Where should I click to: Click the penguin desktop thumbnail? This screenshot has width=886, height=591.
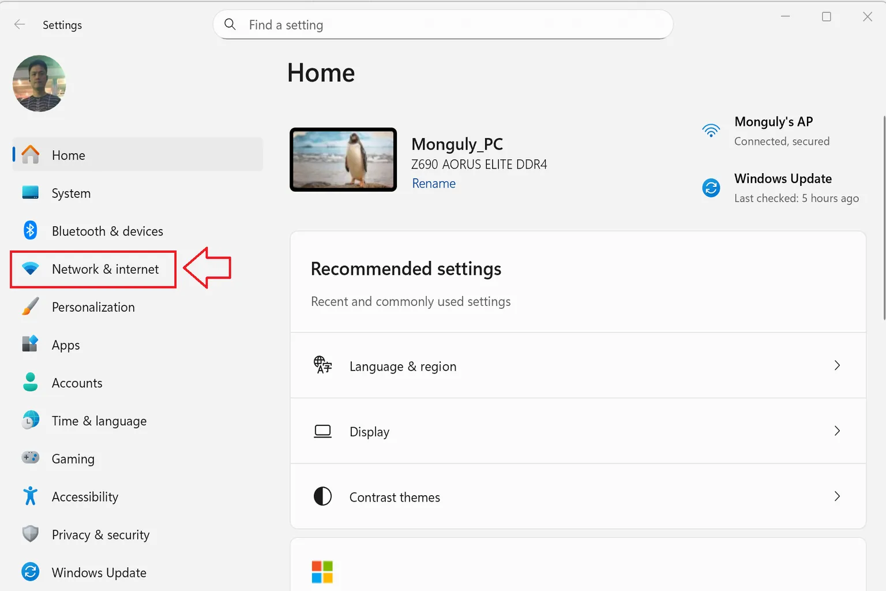coord(343,159)
